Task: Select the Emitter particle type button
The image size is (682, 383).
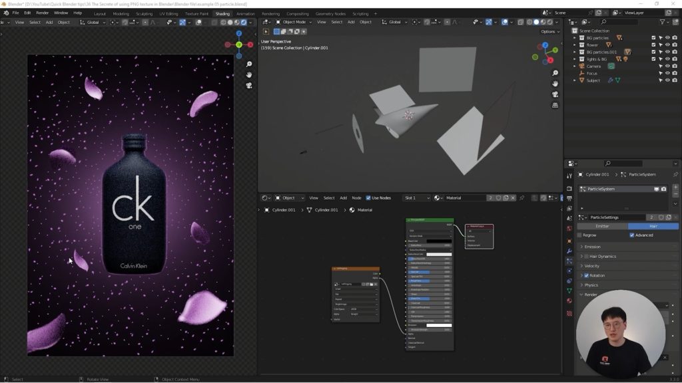Action: point(601,226)
